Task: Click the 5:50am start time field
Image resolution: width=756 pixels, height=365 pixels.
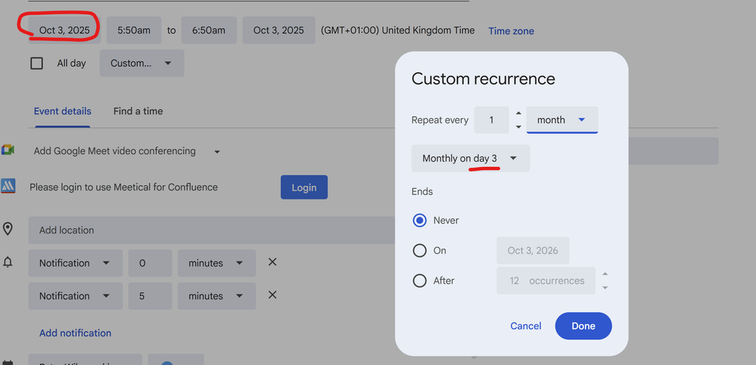Action: click(133, 30)
